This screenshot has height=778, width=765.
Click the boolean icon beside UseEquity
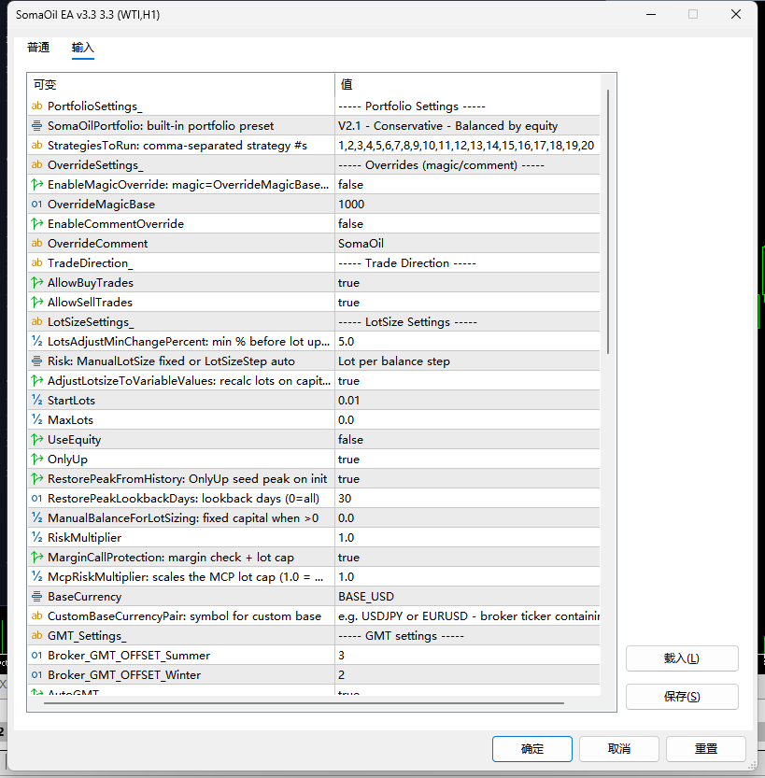click(x=36, y=439)
